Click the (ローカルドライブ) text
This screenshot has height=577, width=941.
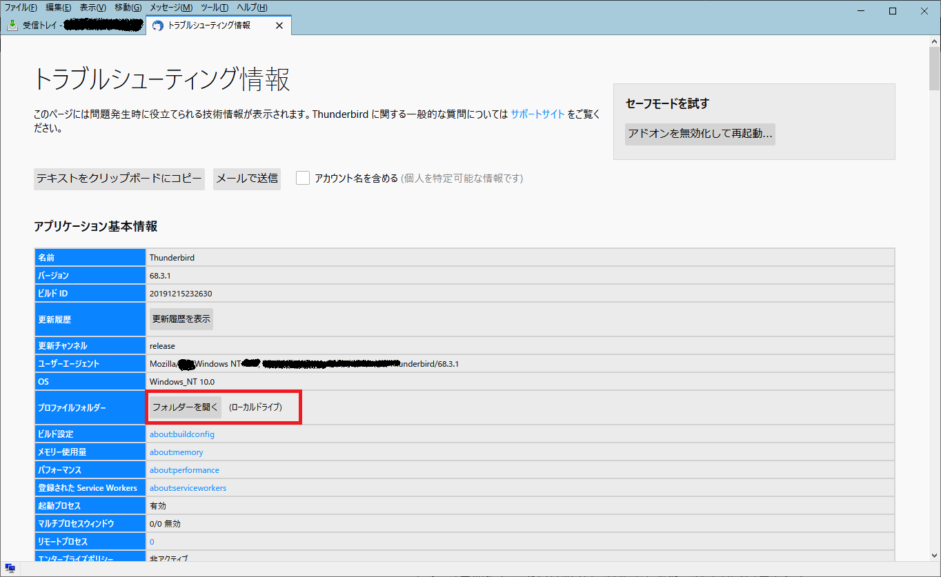[255, 407]
